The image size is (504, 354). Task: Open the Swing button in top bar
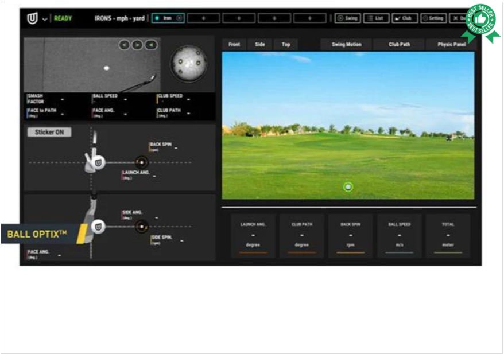[348, 18]
